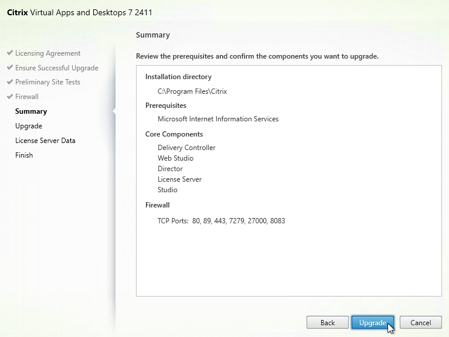Click Delivery Controller in Core Components

click(x=186, y=148)
